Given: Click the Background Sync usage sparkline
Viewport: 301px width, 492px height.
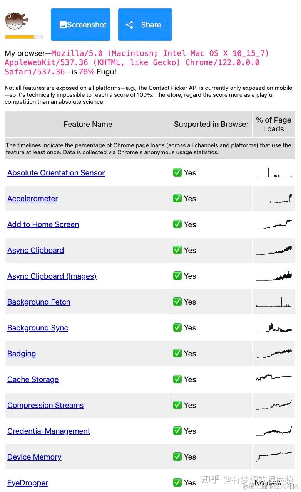Looking at the screenshot, I should [274, 328].
